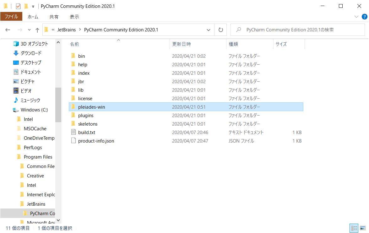Select JetBrains folder in tree
Viewport: 369px width, 233px height.
coord(36,204)
